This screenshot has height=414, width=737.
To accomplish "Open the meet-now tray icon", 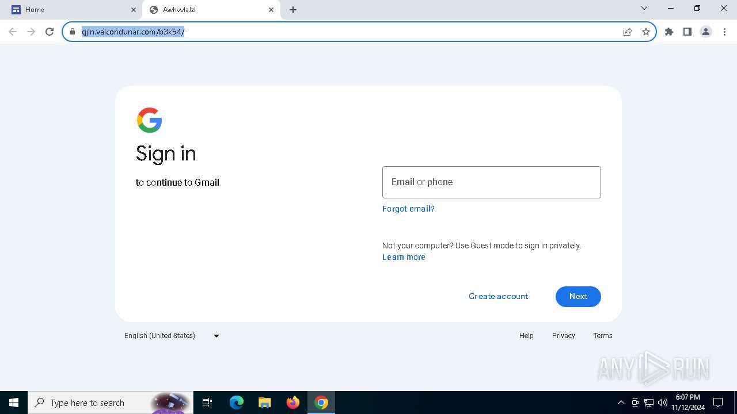I will (x=635, y=402).
